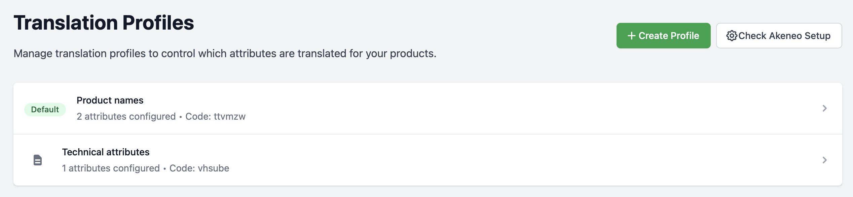The height and width of the screenshot is (197, 853).
Task: Open Product names via its right chevron
Action: pyautogui.click(x=824, y=108)
